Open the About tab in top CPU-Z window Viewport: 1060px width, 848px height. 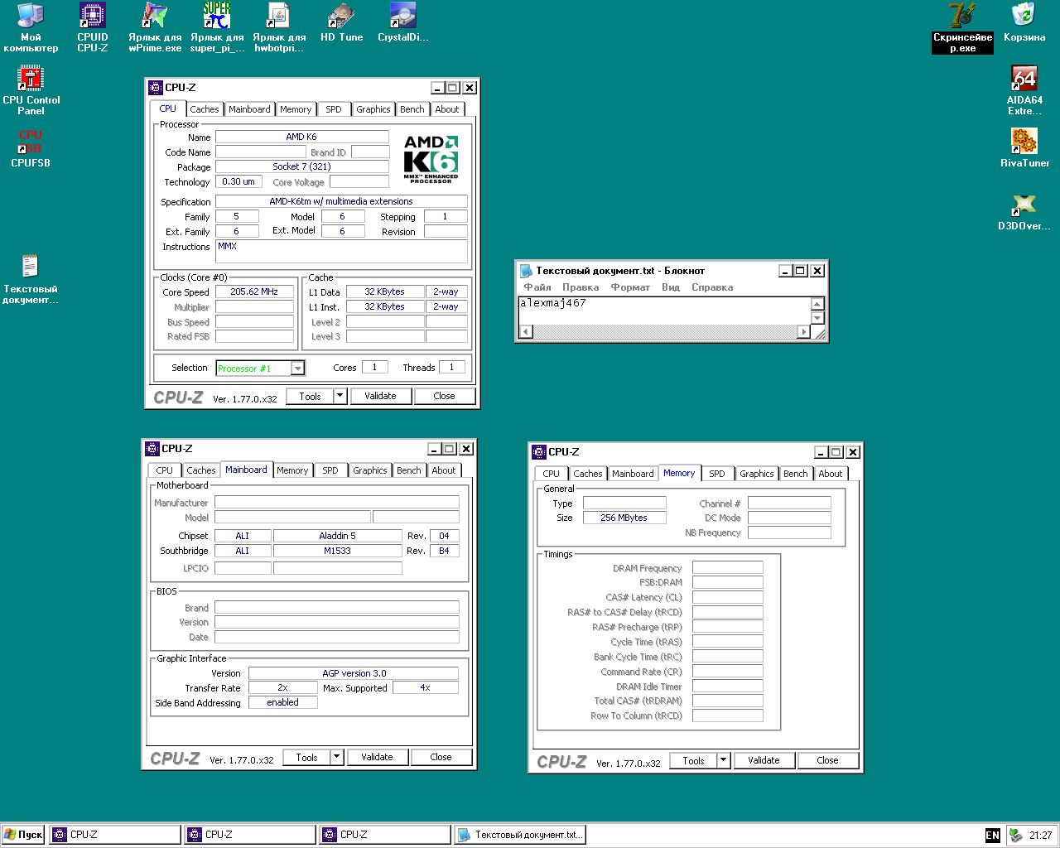(x=446, y=109)
